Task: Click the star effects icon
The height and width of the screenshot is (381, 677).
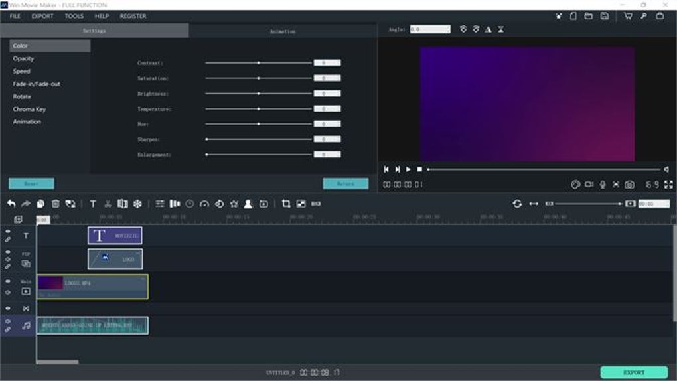Action: tap(234, 204)
